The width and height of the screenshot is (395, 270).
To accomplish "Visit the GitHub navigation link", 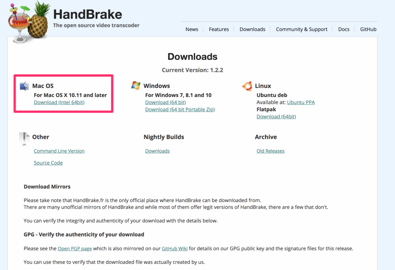I will click(368, 29).
